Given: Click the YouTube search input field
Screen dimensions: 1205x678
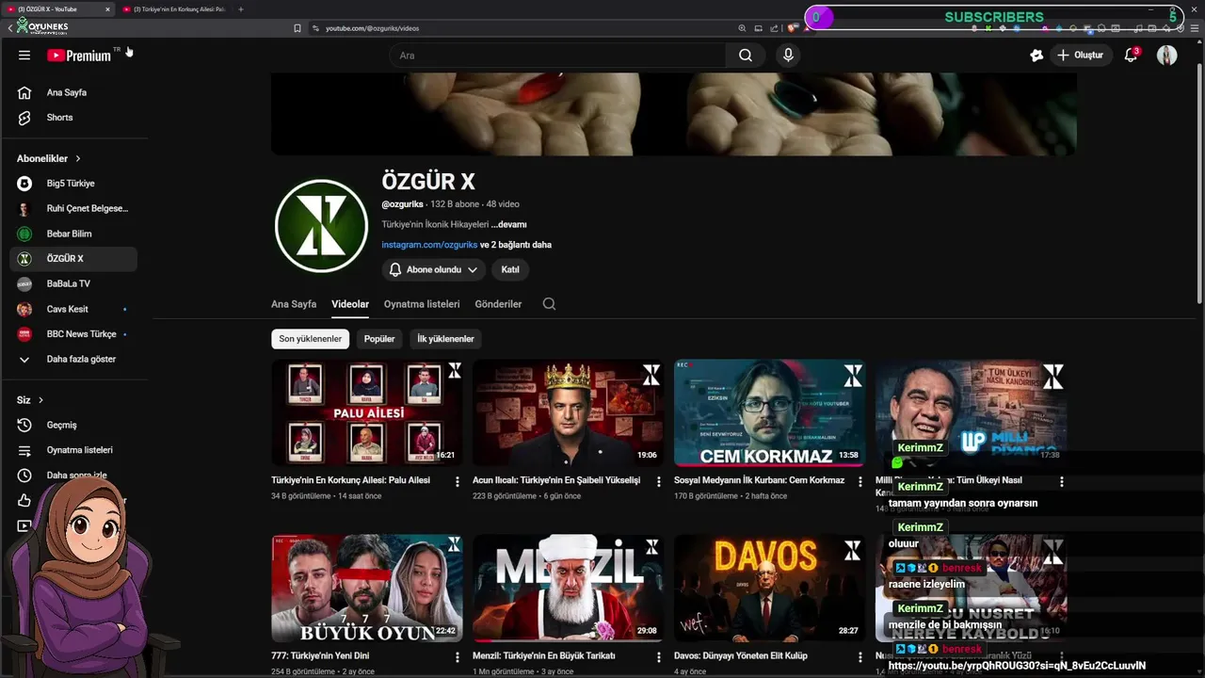Looking at the screenshot, I should [x=557, y=56].
